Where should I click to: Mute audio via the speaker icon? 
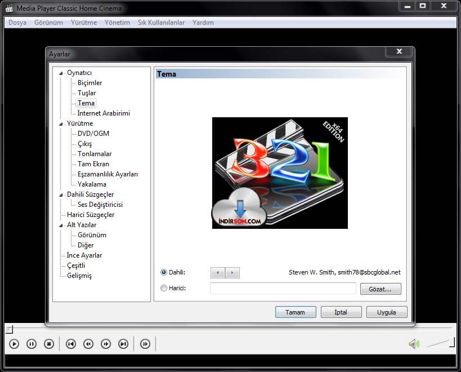click(414, 343)
